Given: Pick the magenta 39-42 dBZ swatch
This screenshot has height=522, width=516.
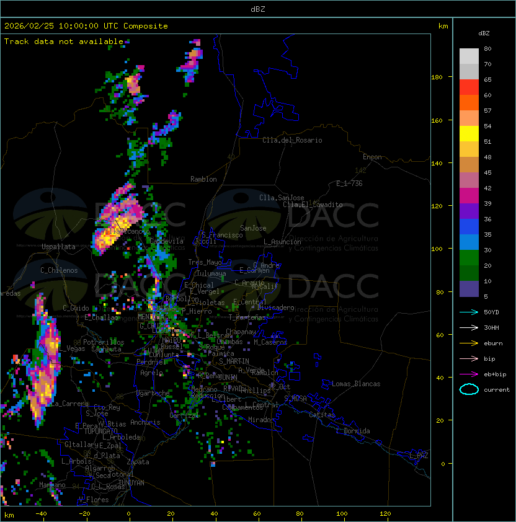Looking at the screenshot, I should pos(469,196).
